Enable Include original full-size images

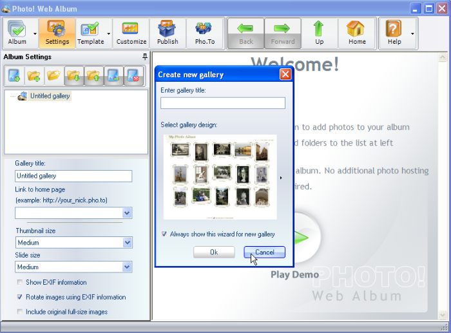(x=19, y=312)
